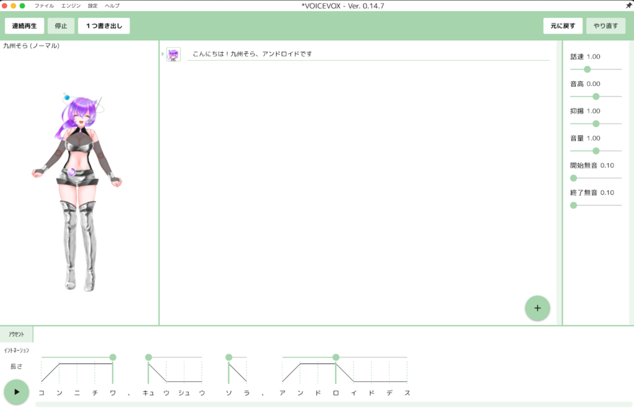Adjust the 音高 pitch slider
This screenshot has height=408, width=634.
(x=596, y=97)
